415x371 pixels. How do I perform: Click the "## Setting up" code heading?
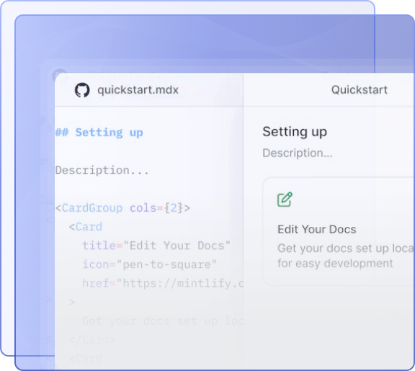coord(99,133)
